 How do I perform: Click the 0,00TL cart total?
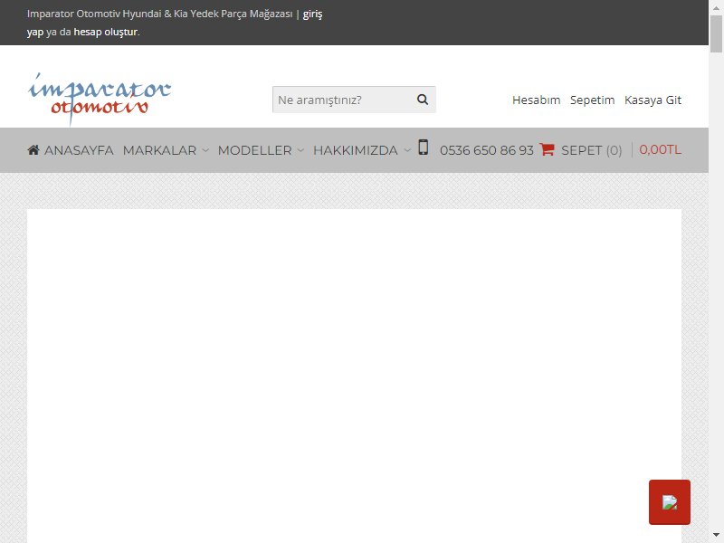click(x=661, y=149)
